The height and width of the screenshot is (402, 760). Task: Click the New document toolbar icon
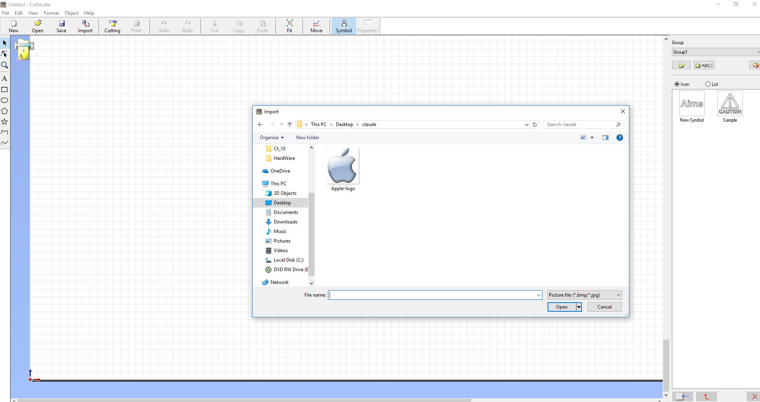14,26
